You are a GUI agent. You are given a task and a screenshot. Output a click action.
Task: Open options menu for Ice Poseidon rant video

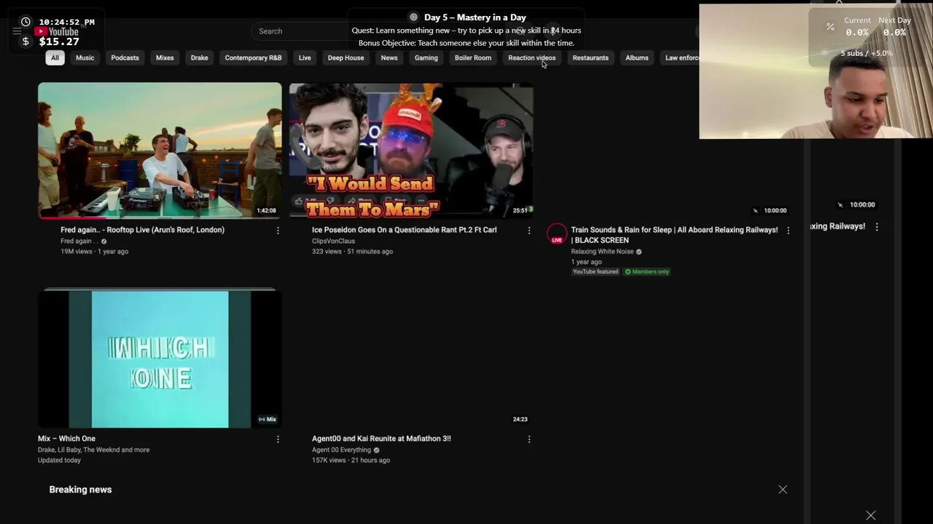(529, 230)
